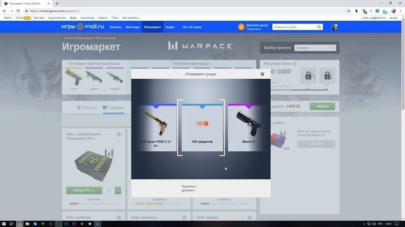Bookmark the page with the star icon
This screenshot has width=405, height=227.
pos(349,11)
